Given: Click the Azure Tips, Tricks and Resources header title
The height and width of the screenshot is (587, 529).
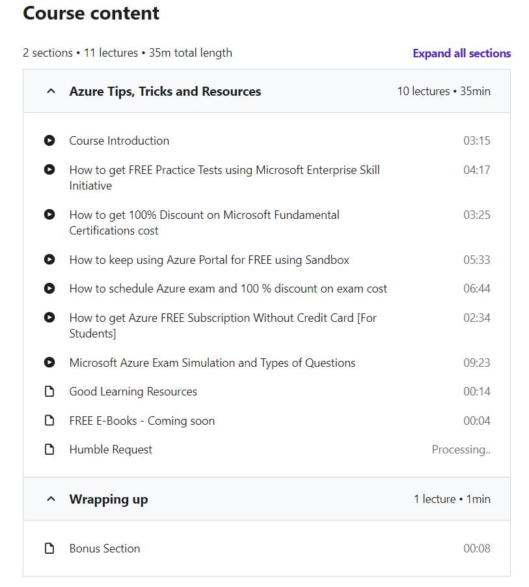Looking at the screenshot, I should click(165, 91).
